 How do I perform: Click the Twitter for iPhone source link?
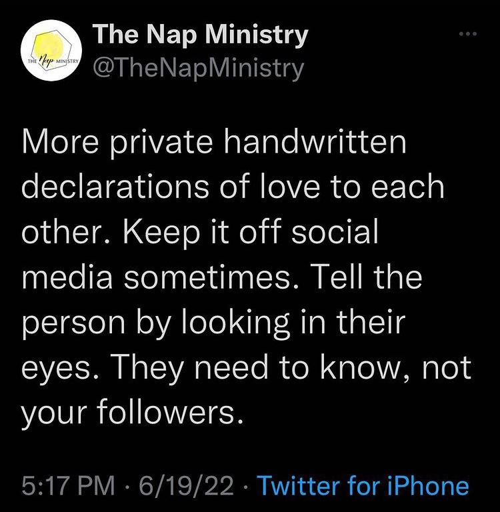(x=363, y=485)
